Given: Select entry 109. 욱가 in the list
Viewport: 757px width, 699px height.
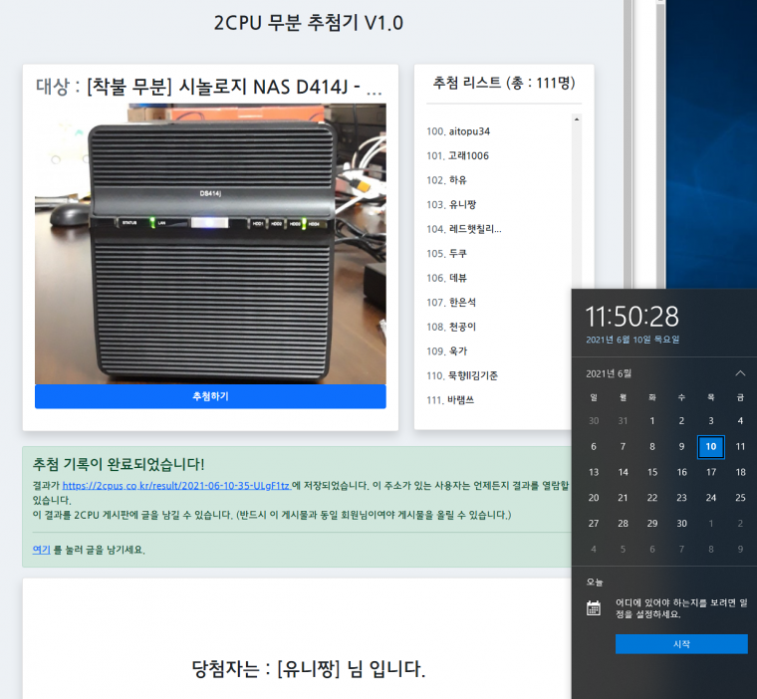Looking at the screenshot, I should (446, 350).
